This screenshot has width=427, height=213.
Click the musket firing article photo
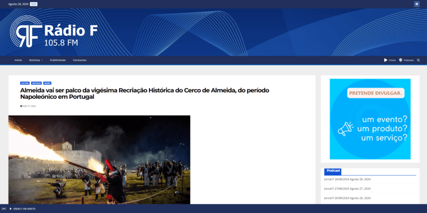[99, 159]
